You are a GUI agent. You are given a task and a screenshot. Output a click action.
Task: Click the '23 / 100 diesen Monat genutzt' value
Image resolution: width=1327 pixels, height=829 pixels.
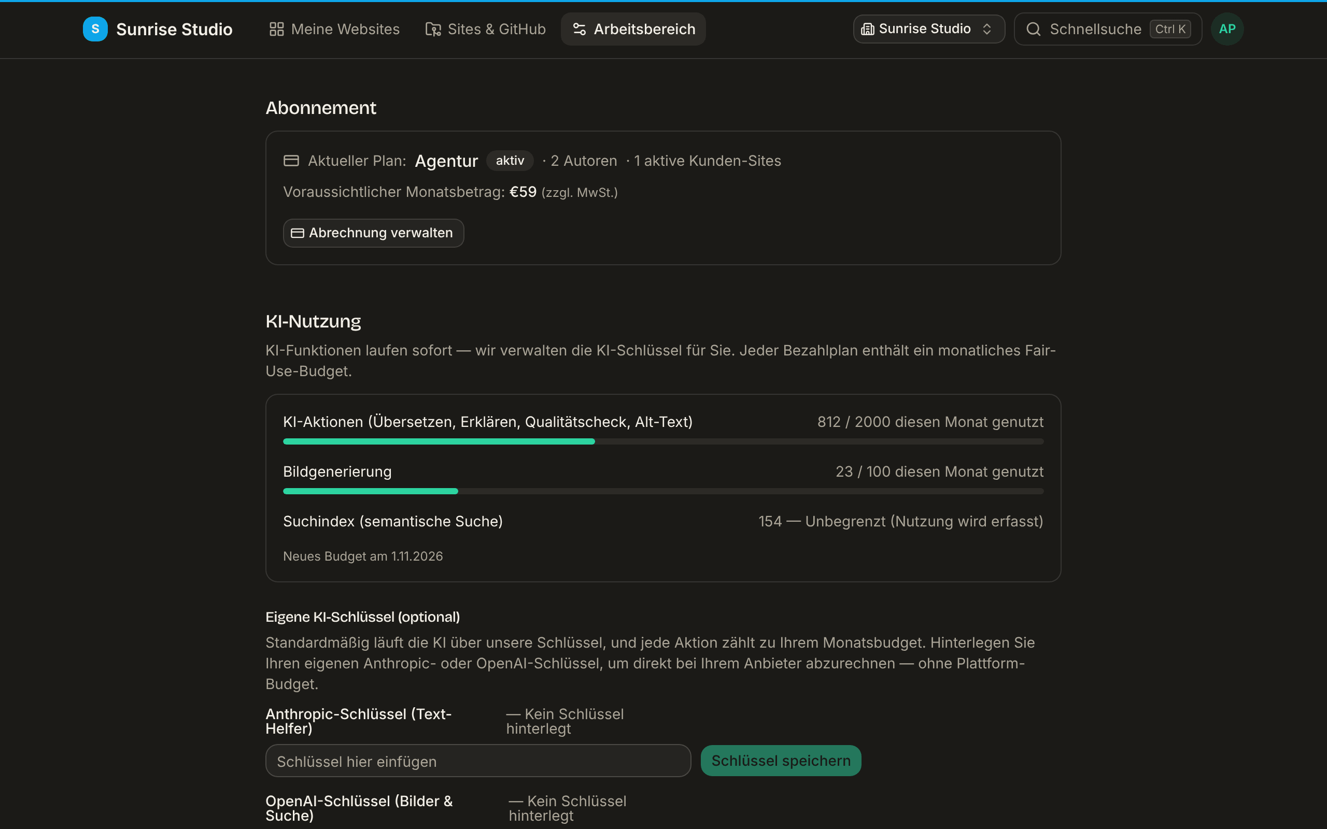939,471
